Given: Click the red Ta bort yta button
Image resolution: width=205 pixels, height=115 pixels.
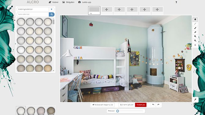Looking at the screenshot, I should point(141,105).
